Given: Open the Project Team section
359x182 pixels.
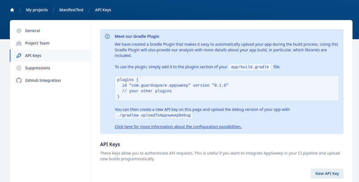Looking at the screenshot, I should click(50, 43).
